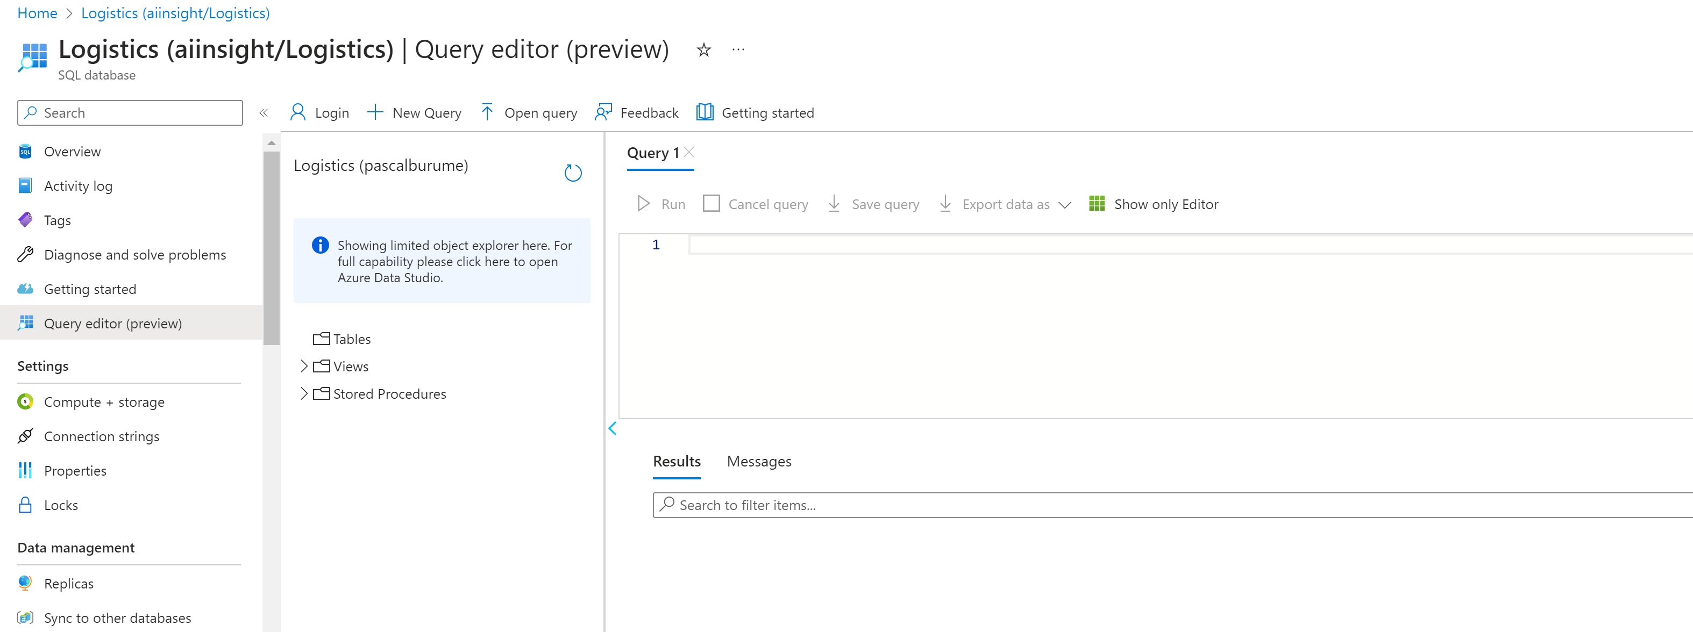Collapse the left navigation menu

264,112
